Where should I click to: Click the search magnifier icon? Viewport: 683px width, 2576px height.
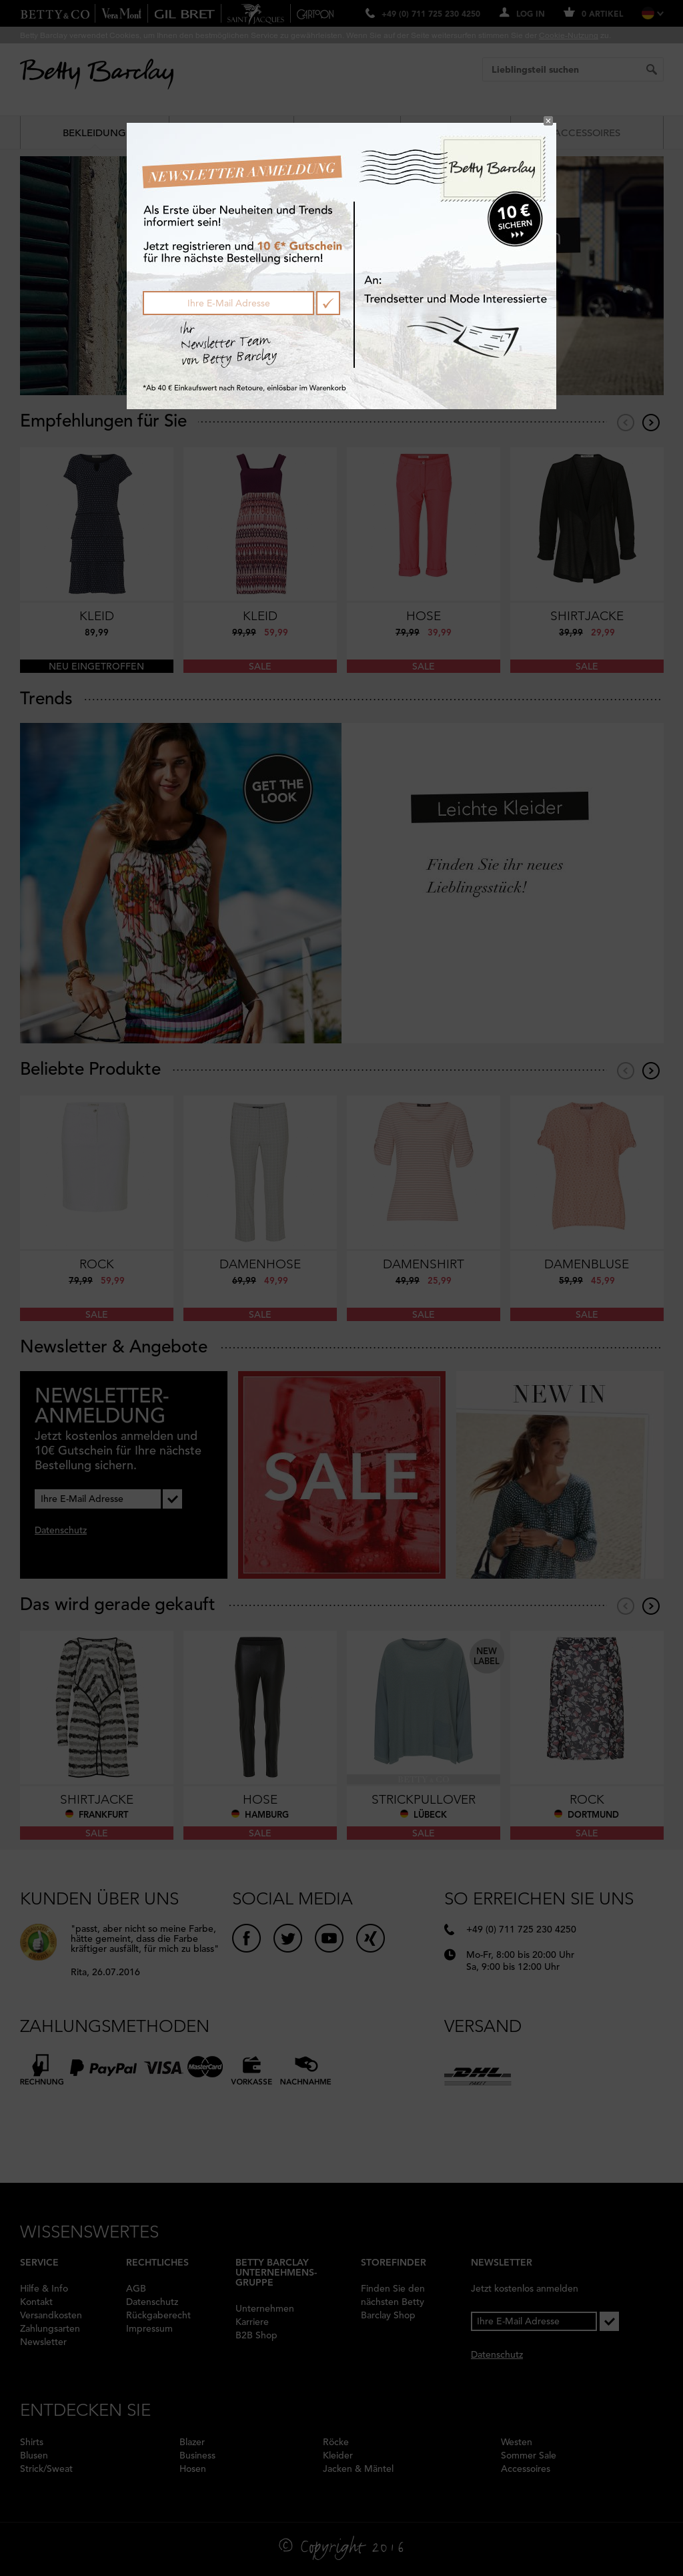coord(651,70)
